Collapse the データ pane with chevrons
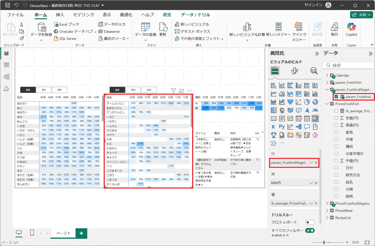This screenshot has width=375, height=246. click(371, 53)
